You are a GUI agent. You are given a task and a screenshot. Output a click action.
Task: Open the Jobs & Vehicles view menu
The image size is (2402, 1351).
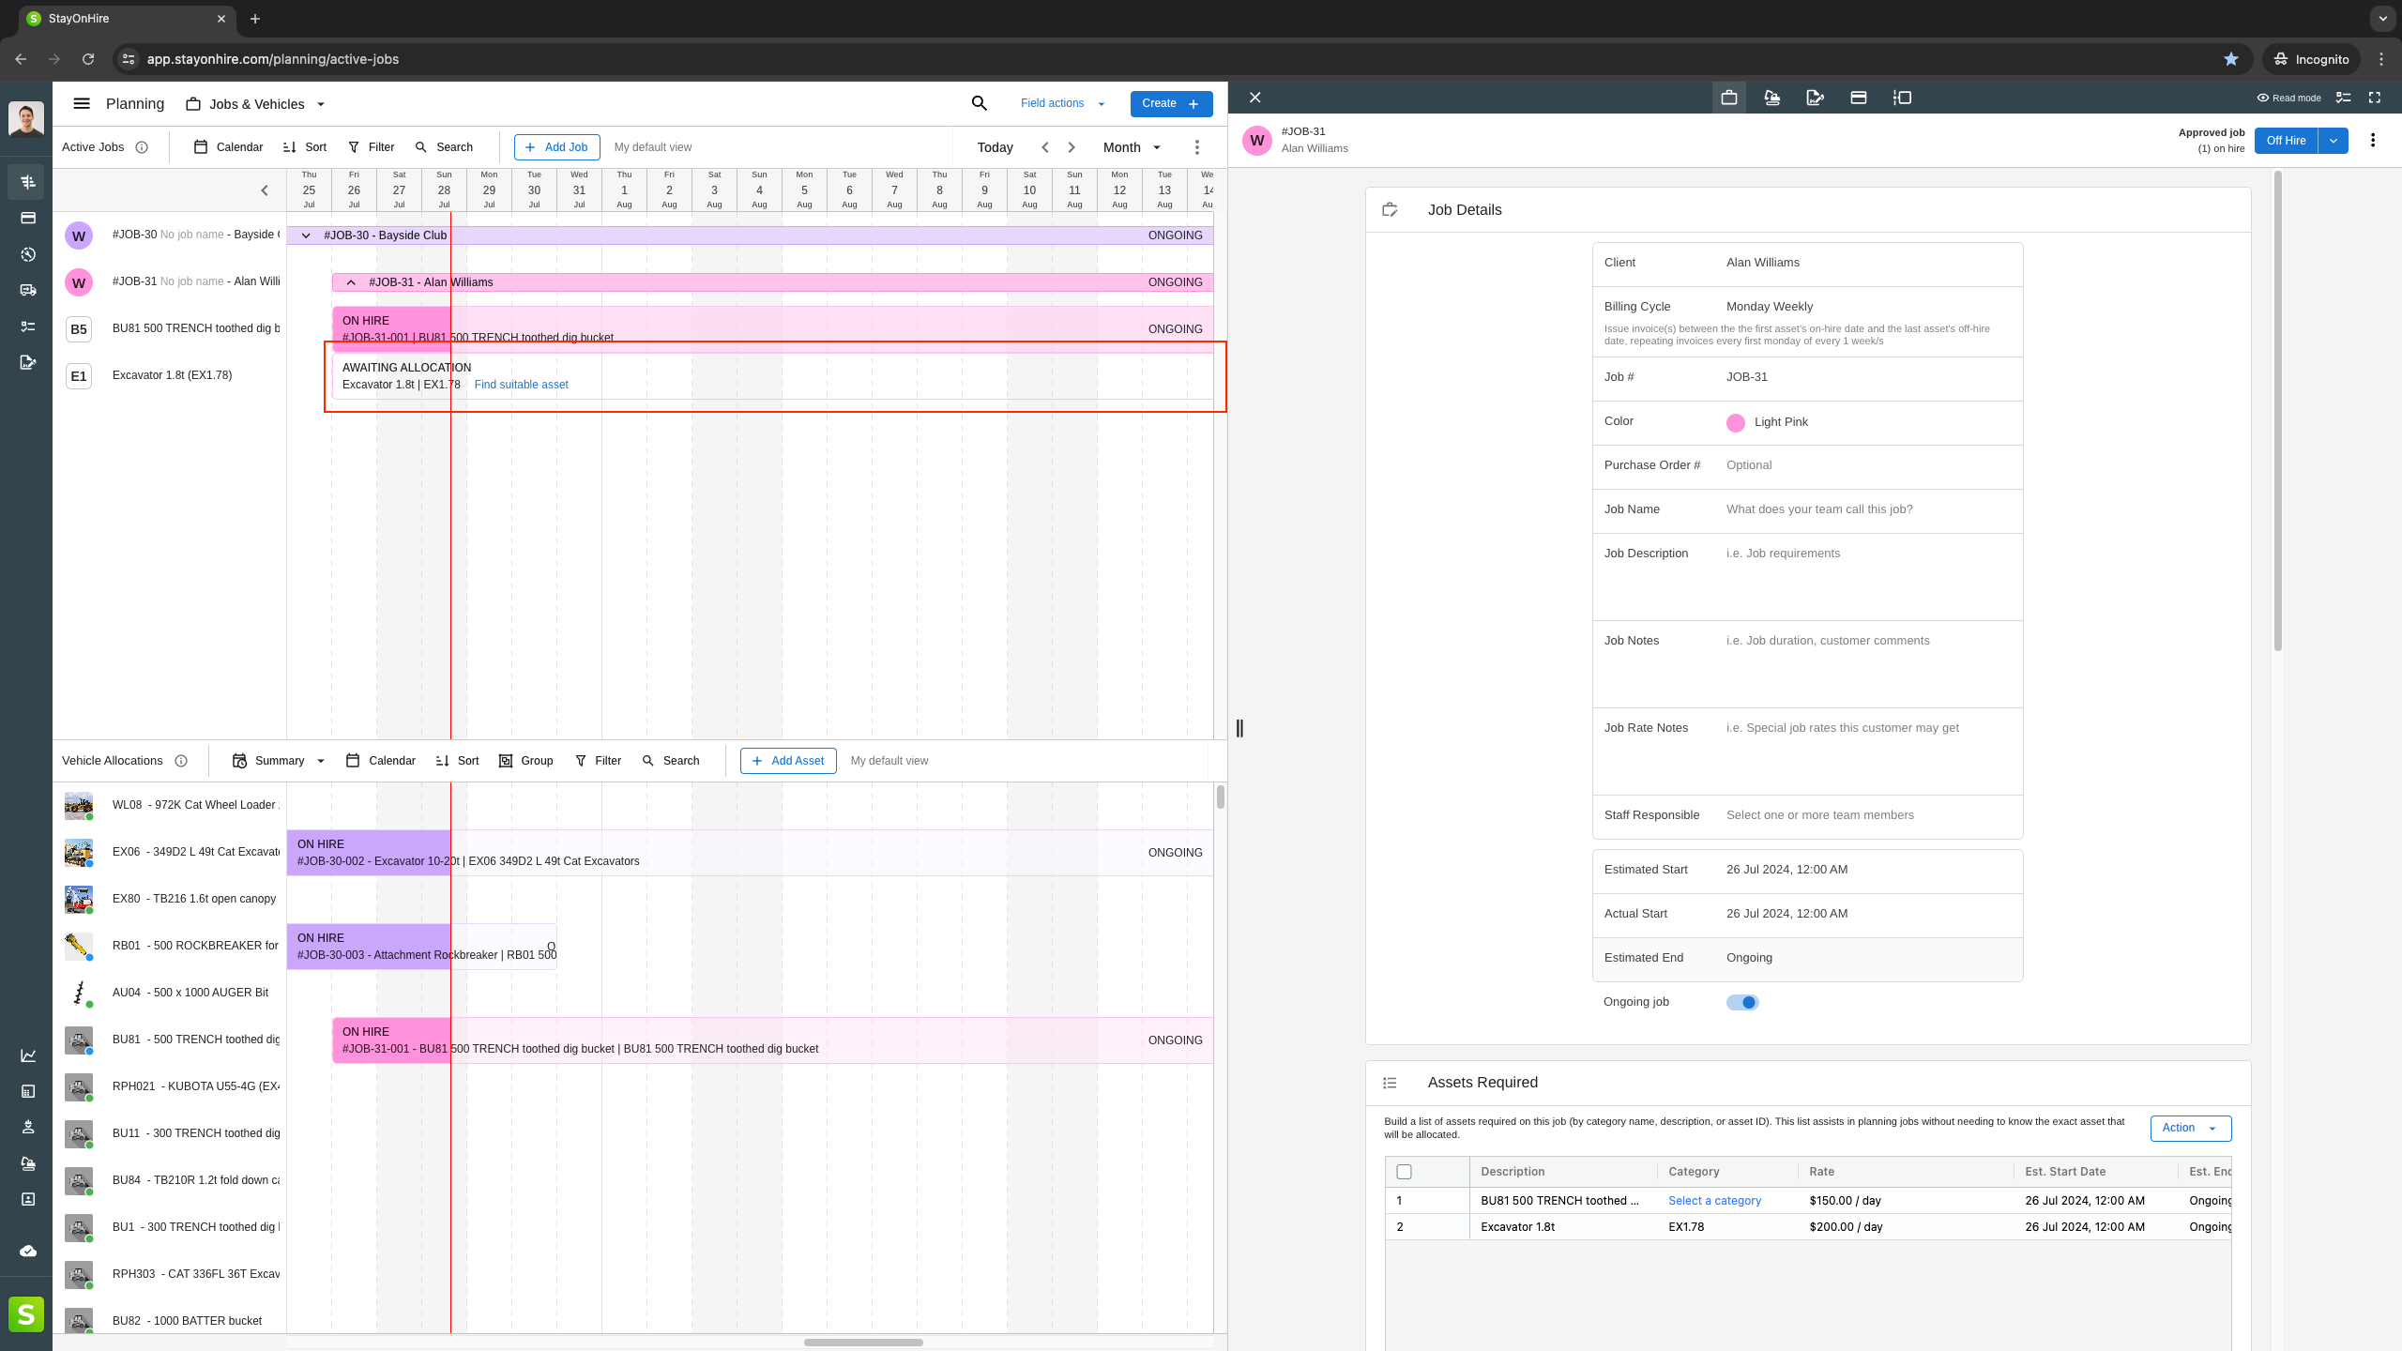pyautogui.click(x=256, y=104)
